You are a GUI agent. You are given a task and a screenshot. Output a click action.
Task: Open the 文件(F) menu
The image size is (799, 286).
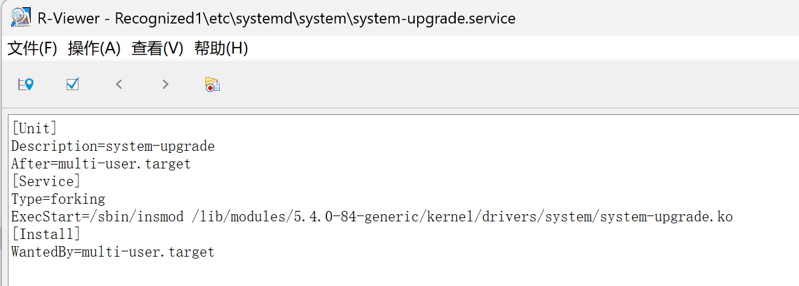pos(32,48)
